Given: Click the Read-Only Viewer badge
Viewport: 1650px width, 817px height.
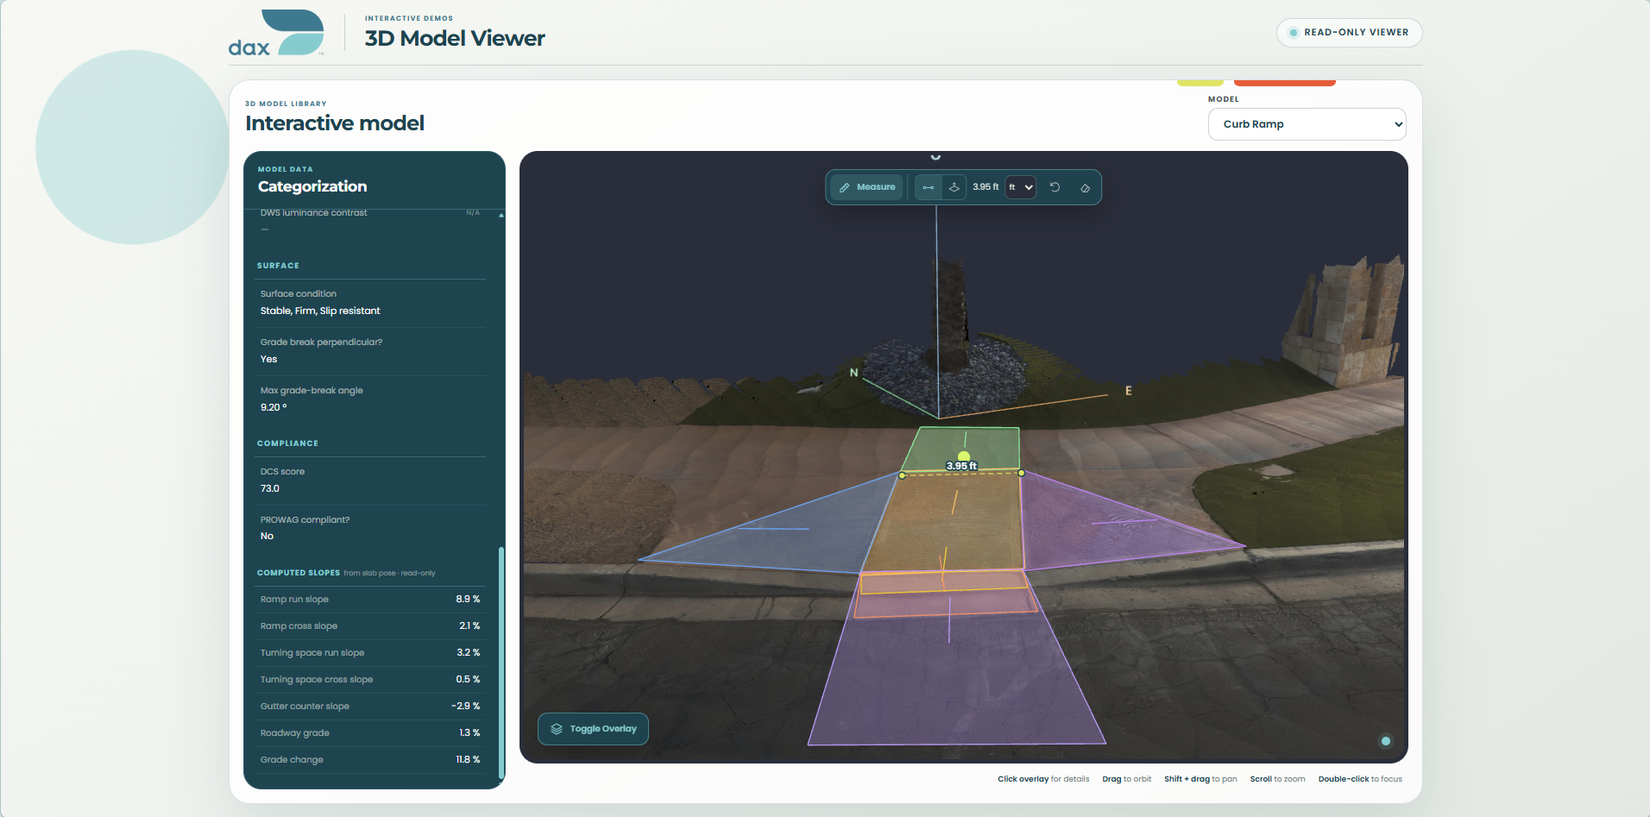Looking at the screenshot, I should point(1349,33).
